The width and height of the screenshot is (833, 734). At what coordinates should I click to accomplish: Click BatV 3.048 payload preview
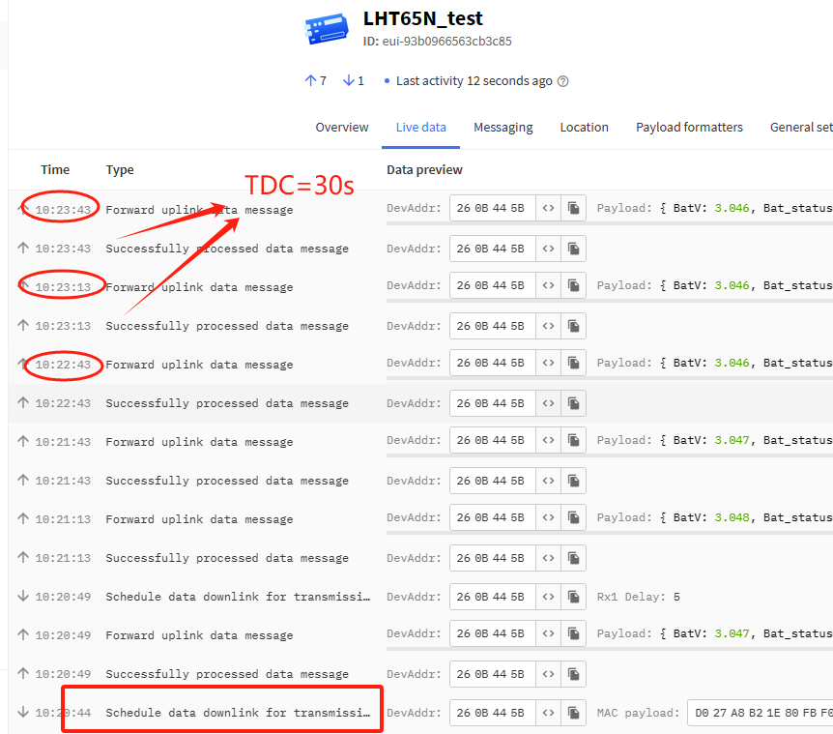coord(714,517)
